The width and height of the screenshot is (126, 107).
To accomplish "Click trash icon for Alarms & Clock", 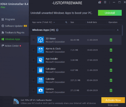I will click(x=111, y=50).
